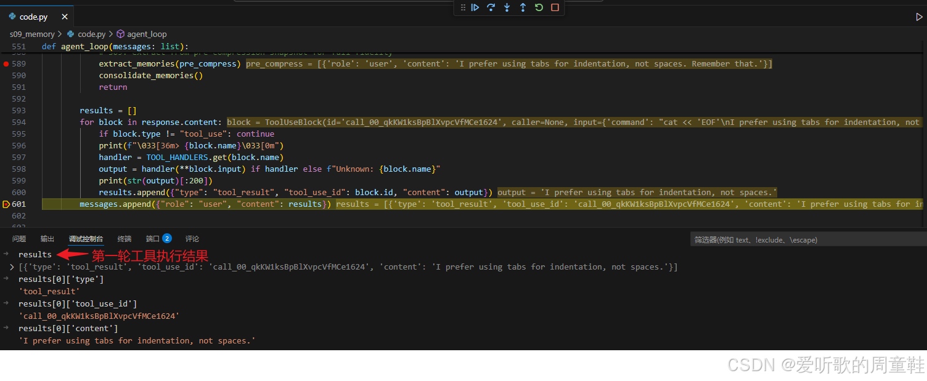Click the 'tool_result' output value
This screenshot has width=927, height=381.
(x=49, y=291)
